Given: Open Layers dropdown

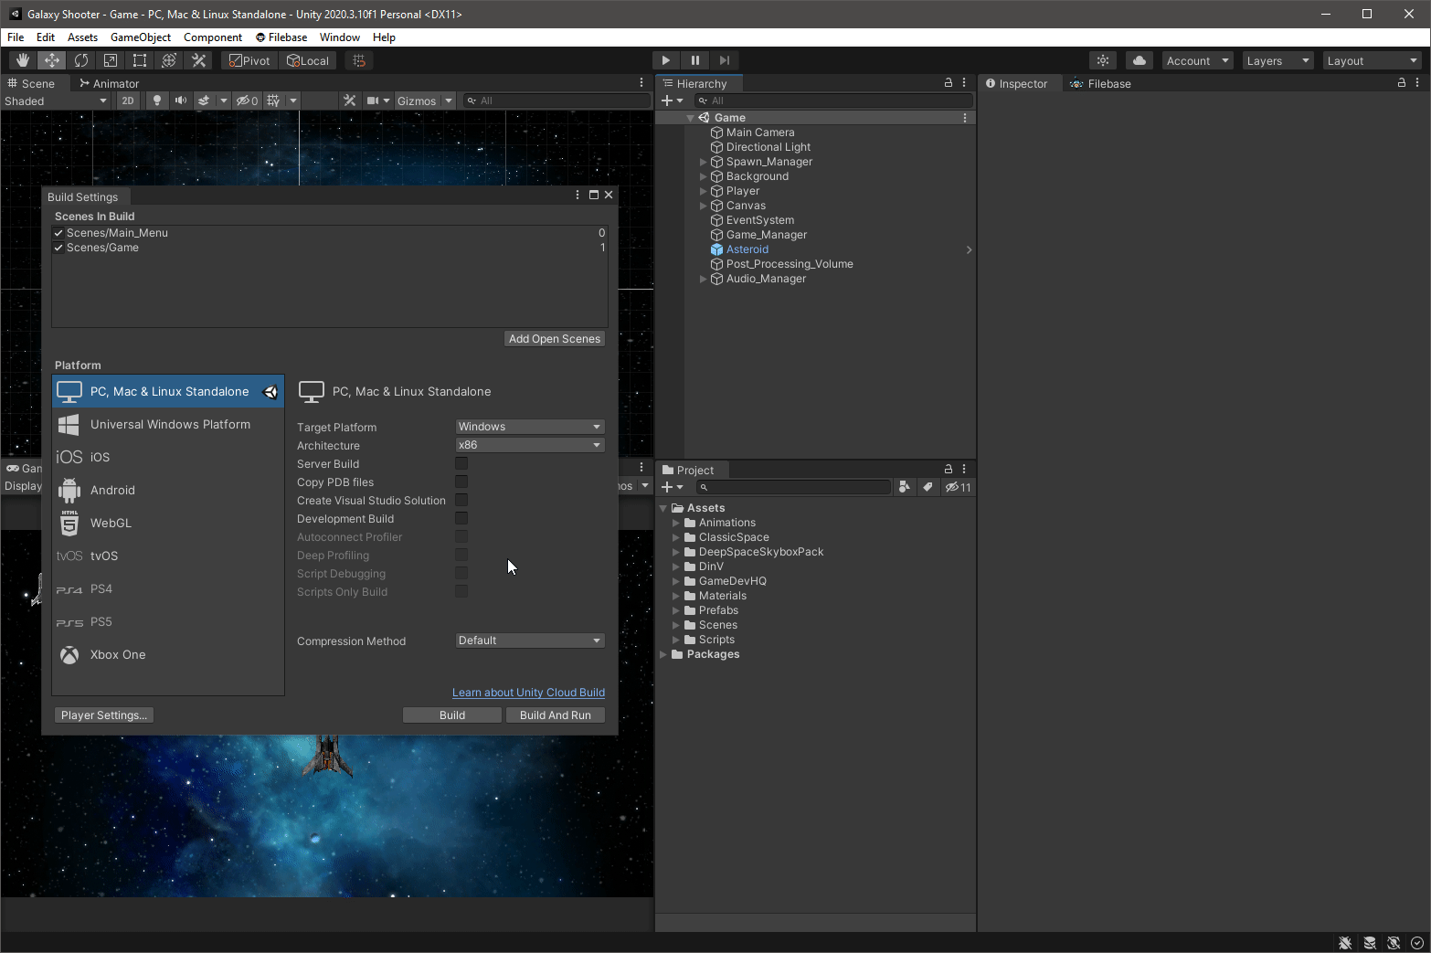Looking at the screenshot, I should click(1277, 60).
